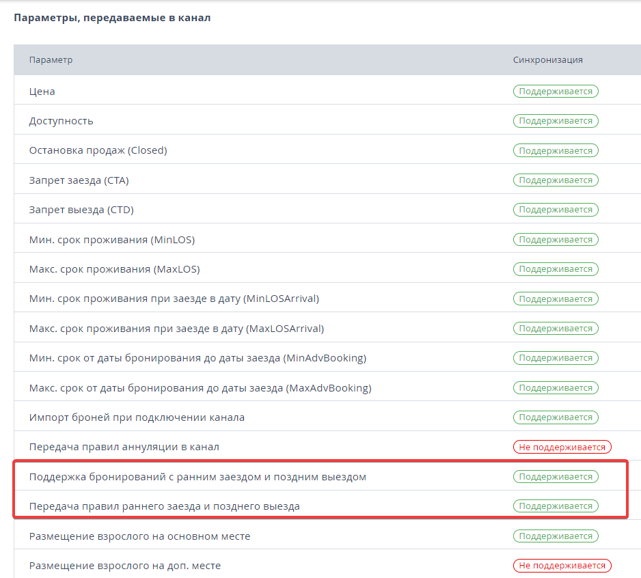Click the Остановка продаж (Closed) parameter

[98, 150]
